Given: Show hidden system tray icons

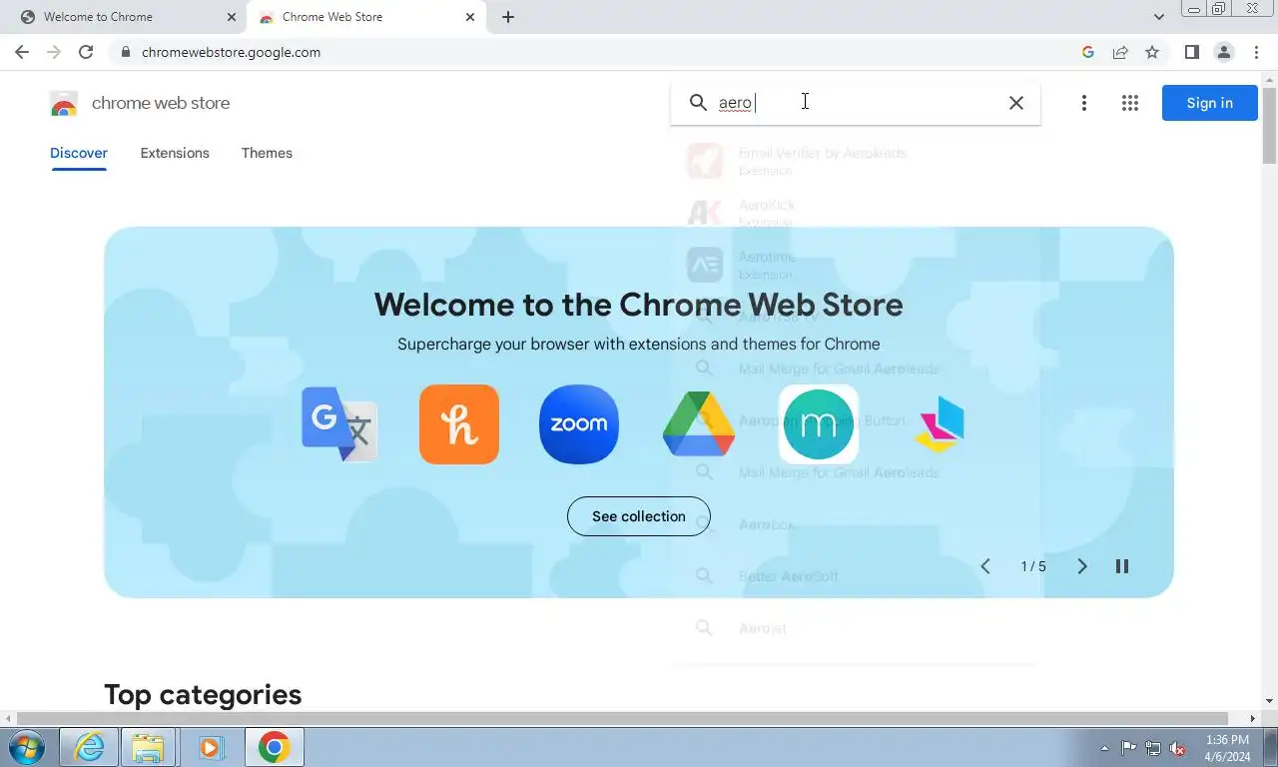Looking at the screenshot, I should click(1104, 748).
